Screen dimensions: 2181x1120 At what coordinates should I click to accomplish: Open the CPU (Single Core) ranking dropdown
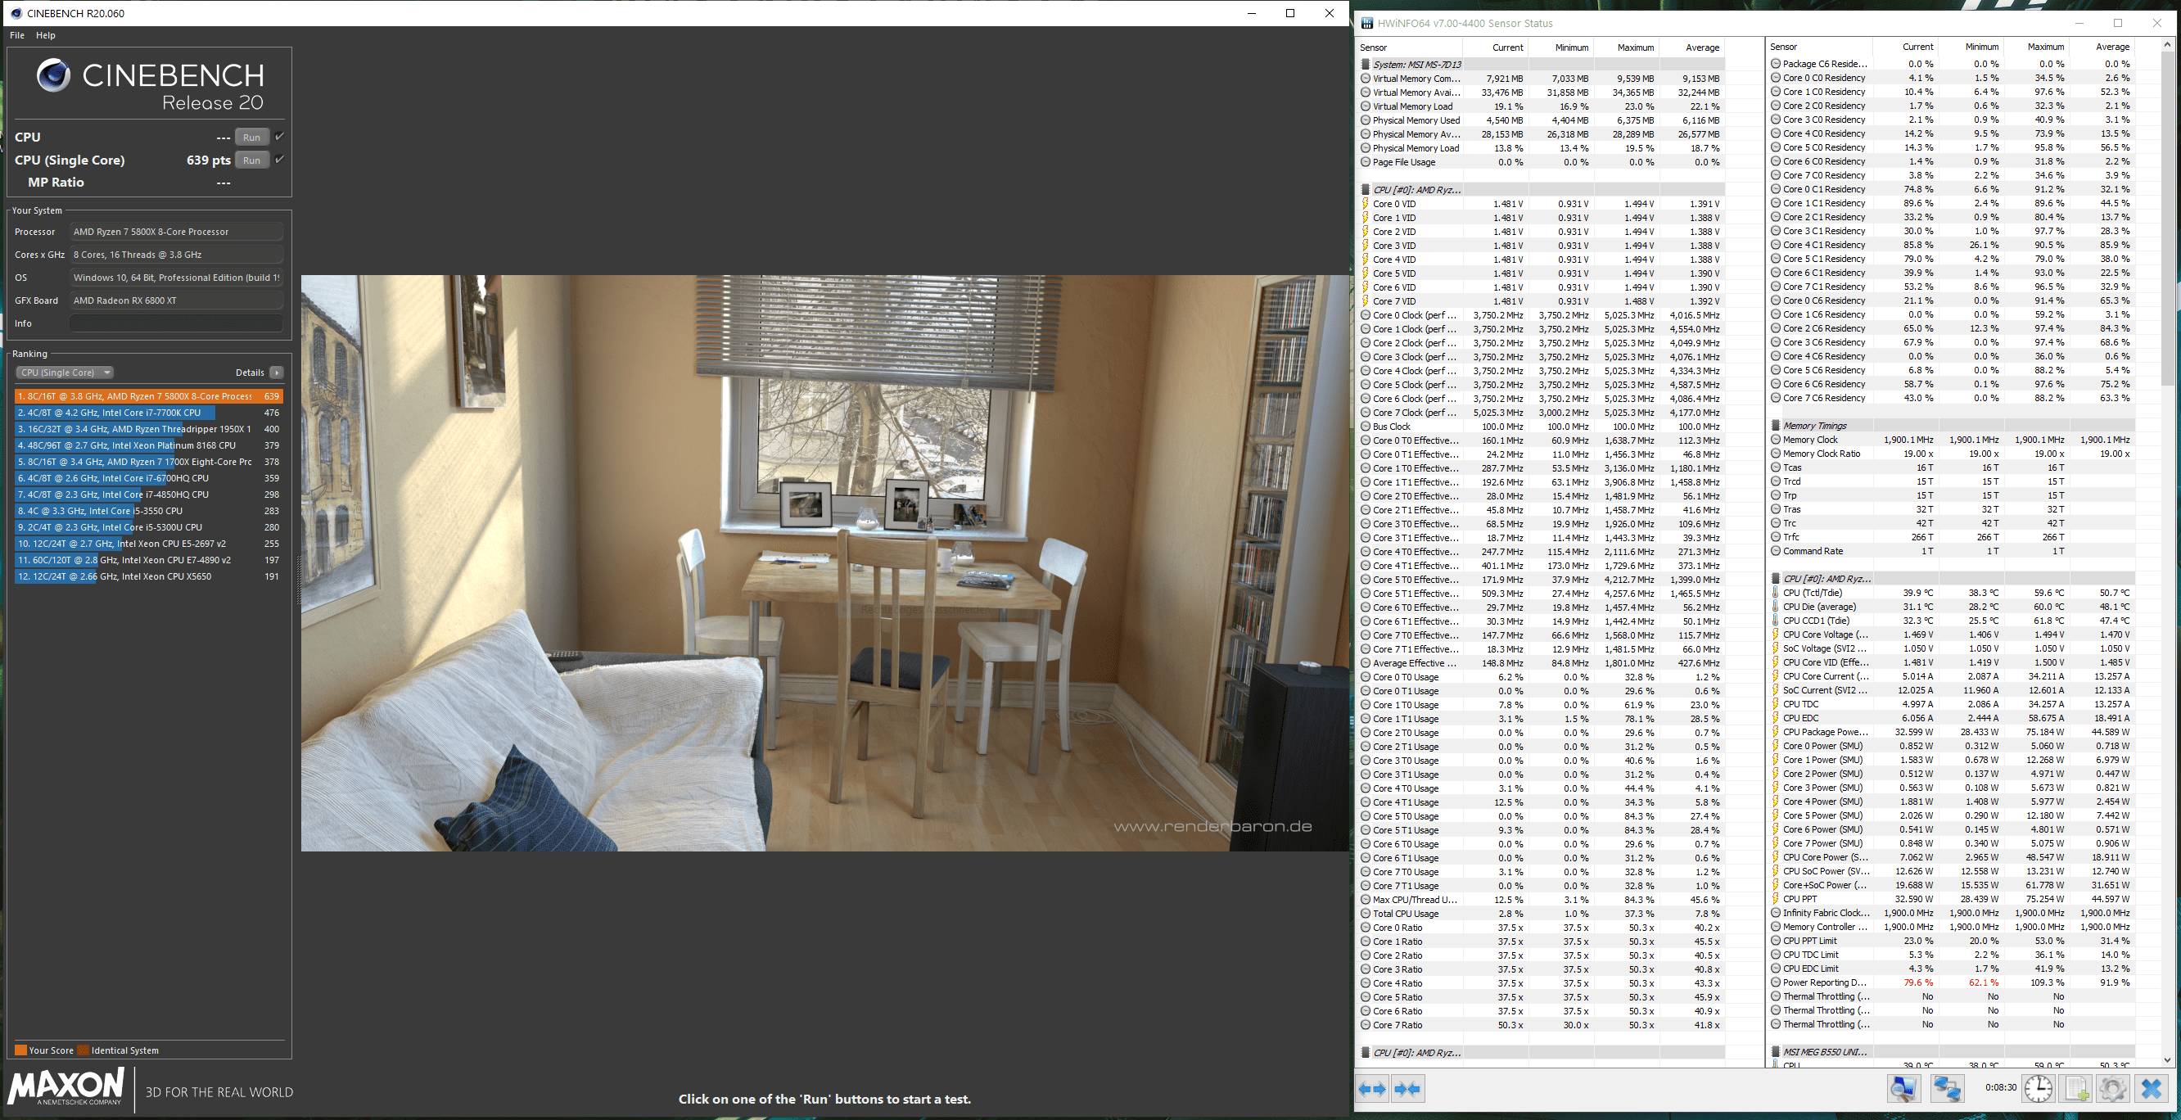[x=65, y=373]
